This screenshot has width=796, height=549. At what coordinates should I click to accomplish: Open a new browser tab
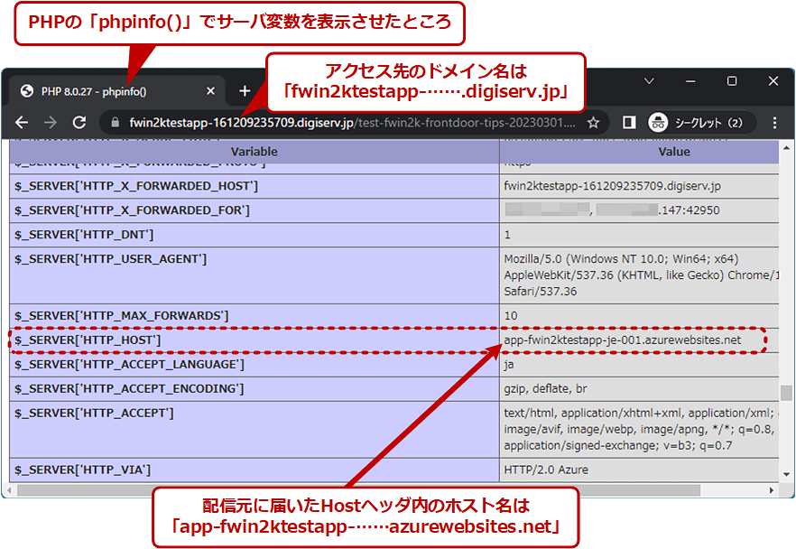point(246,90)
